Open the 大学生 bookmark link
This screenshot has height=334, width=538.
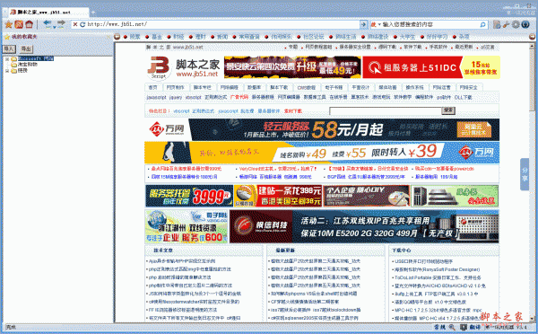(407, 37)
